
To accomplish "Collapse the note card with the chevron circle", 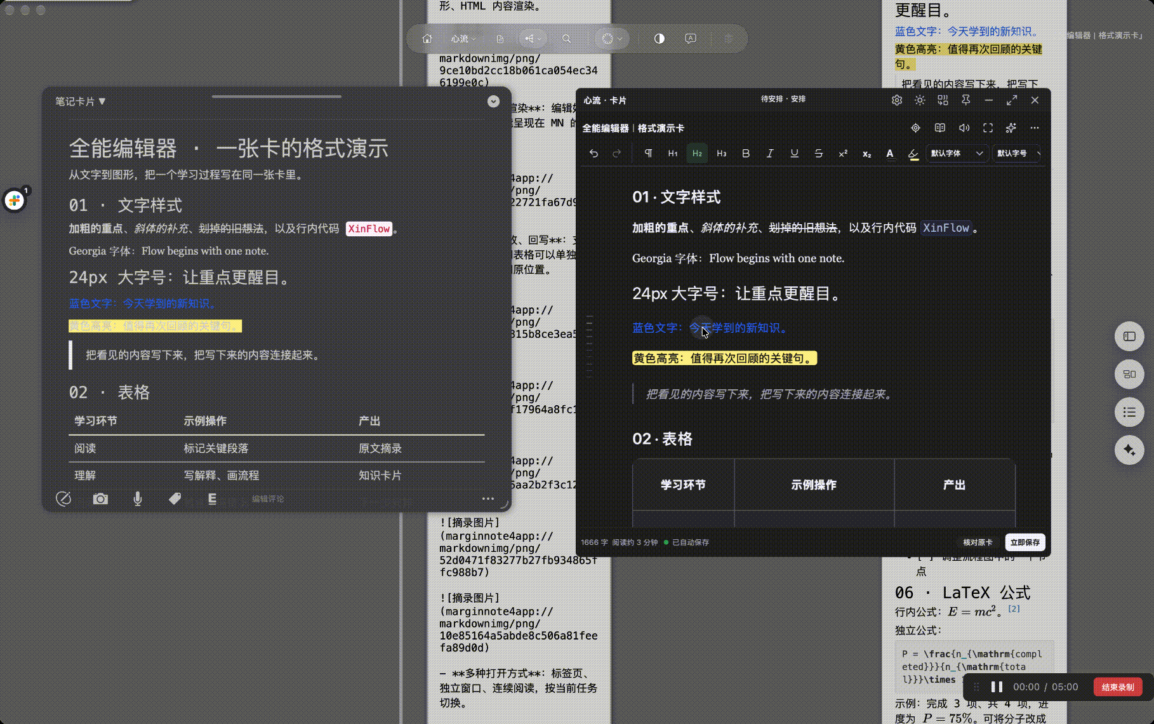I will [493, 102].
